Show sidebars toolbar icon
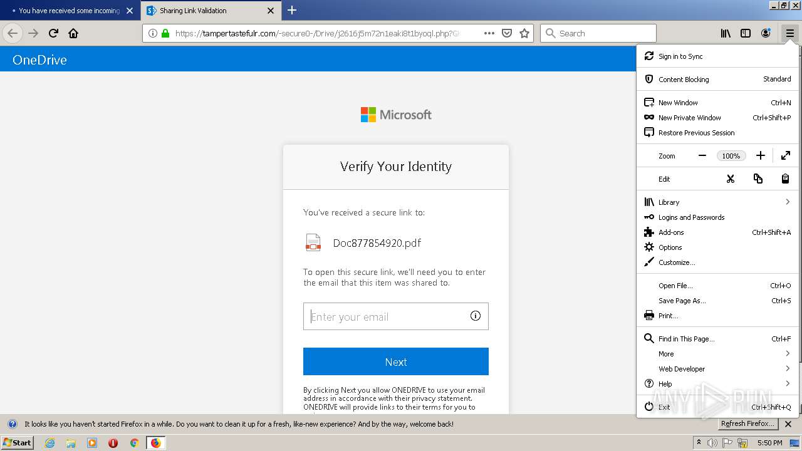 (746, 33)
